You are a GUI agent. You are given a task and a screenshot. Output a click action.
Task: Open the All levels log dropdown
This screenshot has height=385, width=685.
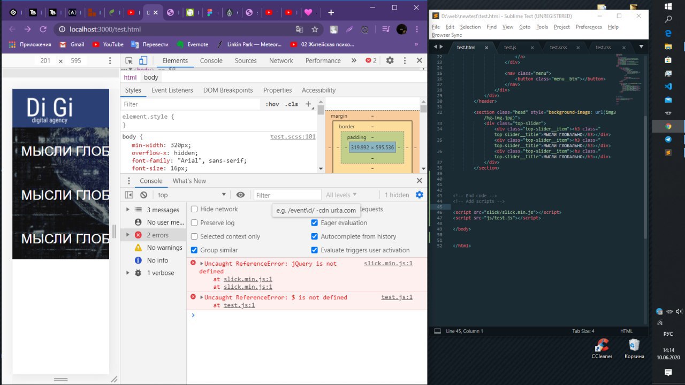pos(341,195)
